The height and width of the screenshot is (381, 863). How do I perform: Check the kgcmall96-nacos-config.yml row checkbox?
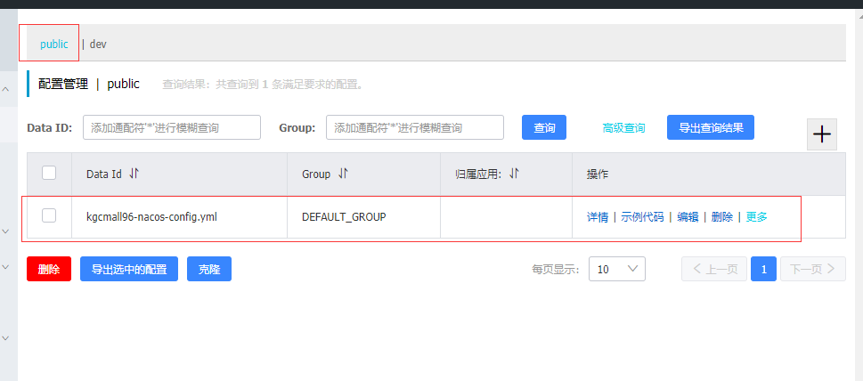(x=49, y=216)
